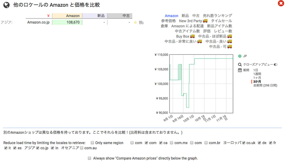285x164 pixels.
Task: Click the 新品 column header in price table
Action: click(x=95, y=16)
